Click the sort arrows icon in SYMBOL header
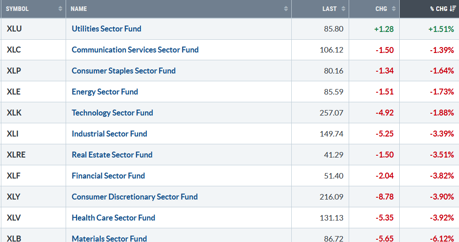Viewport: 459px width, 242px height. tap(60, 9)
